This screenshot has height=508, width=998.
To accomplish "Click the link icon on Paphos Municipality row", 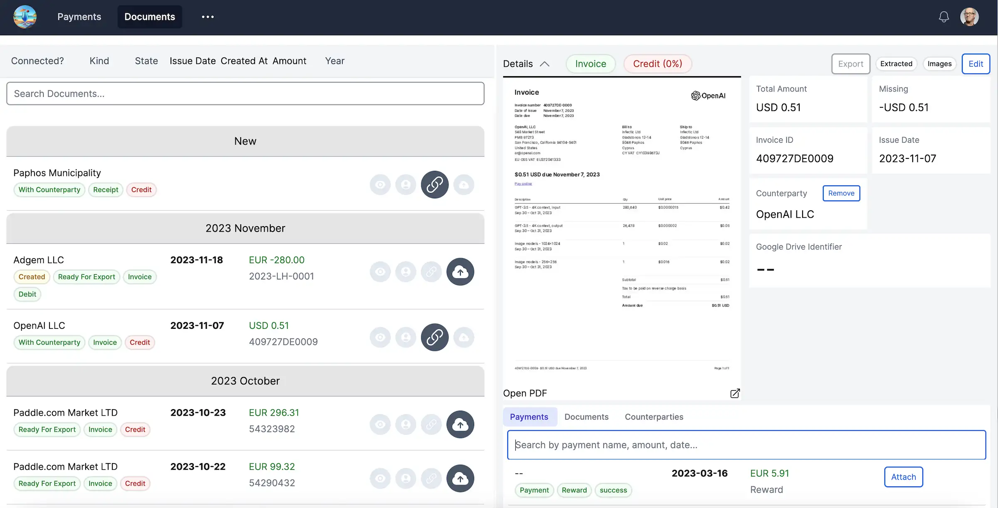I will coord(434,185).
